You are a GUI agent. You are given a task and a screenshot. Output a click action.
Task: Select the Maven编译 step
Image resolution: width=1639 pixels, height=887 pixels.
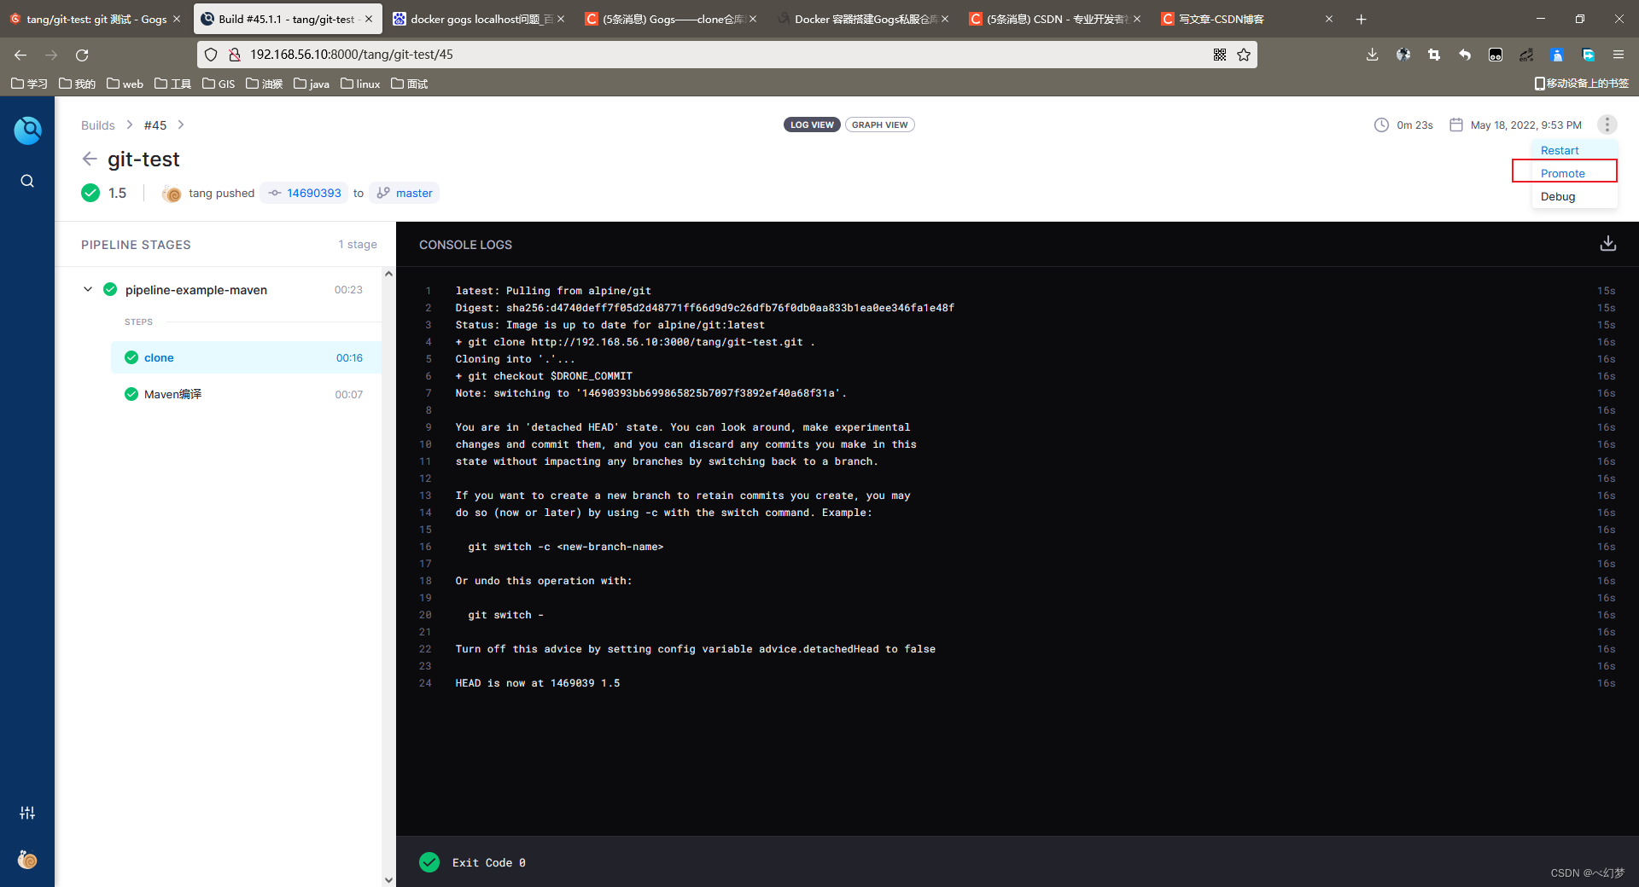point(246,394)
